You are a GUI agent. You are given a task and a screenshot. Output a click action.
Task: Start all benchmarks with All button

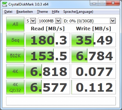15,24
